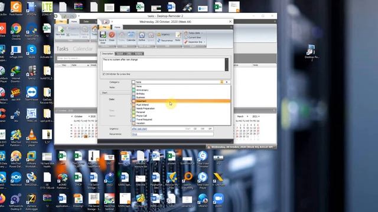Open the Calendar button in task dialog ribbon
This screenshot has width=378, height=212.
pyautogui.click(x=131, y=37)
